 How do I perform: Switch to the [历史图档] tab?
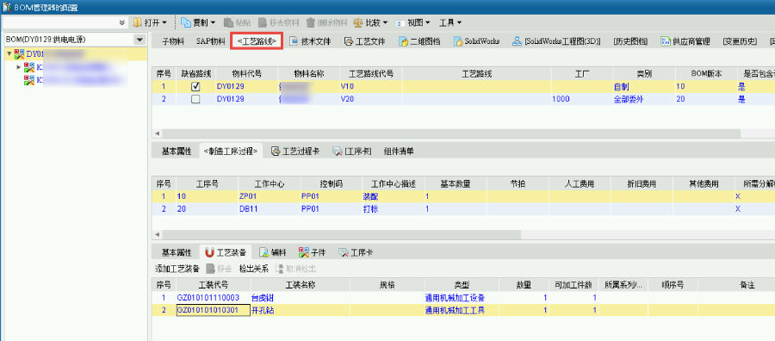point(629,41)
